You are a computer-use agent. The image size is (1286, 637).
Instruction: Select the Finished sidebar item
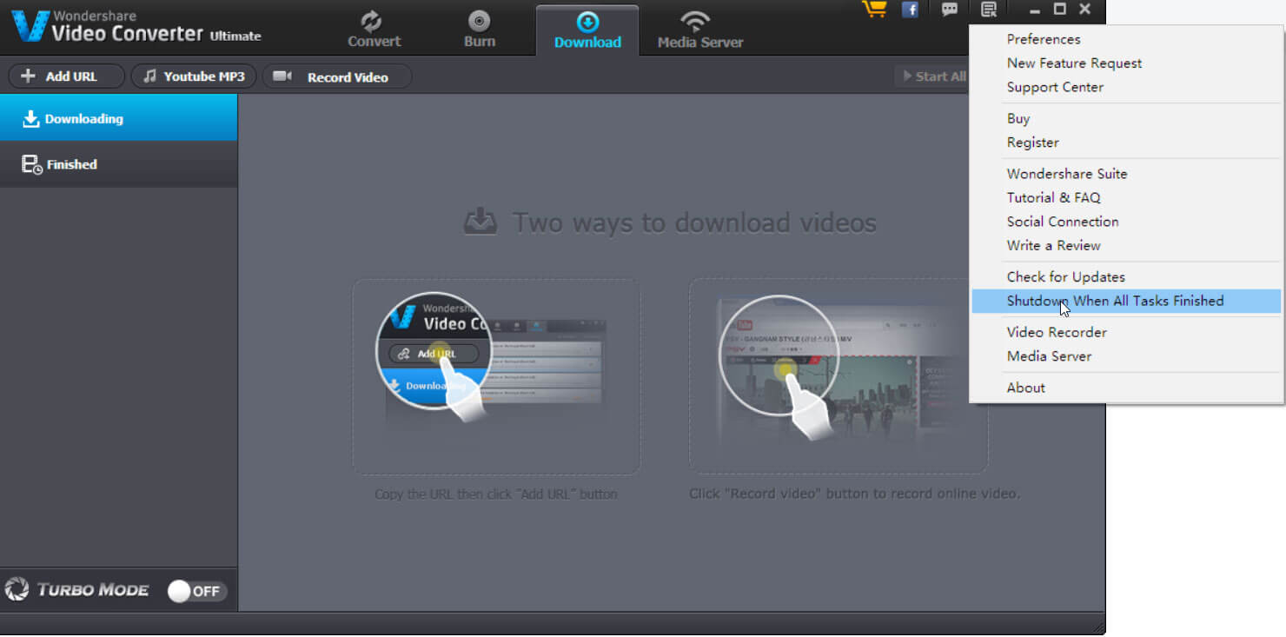pos(118,164)
